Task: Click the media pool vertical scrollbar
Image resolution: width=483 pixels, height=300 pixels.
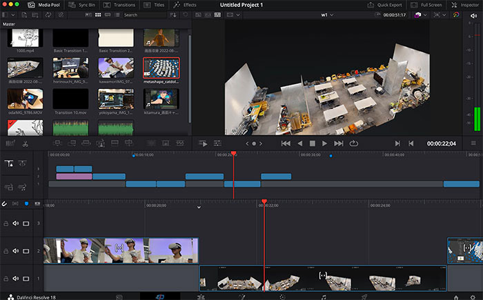Action: point(190,79)
